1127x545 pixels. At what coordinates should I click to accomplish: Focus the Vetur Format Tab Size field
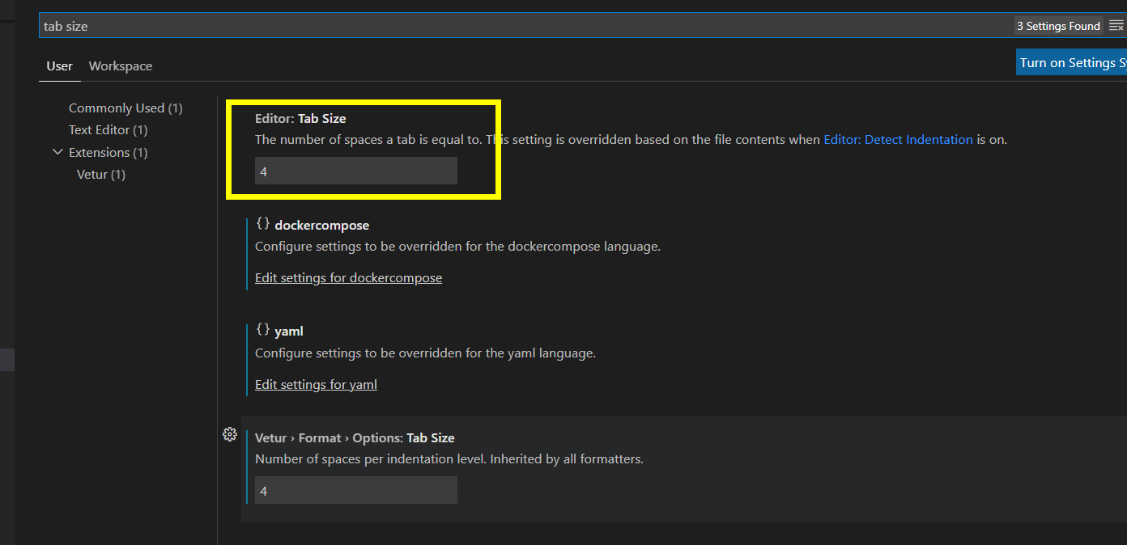tap(355, 490)
